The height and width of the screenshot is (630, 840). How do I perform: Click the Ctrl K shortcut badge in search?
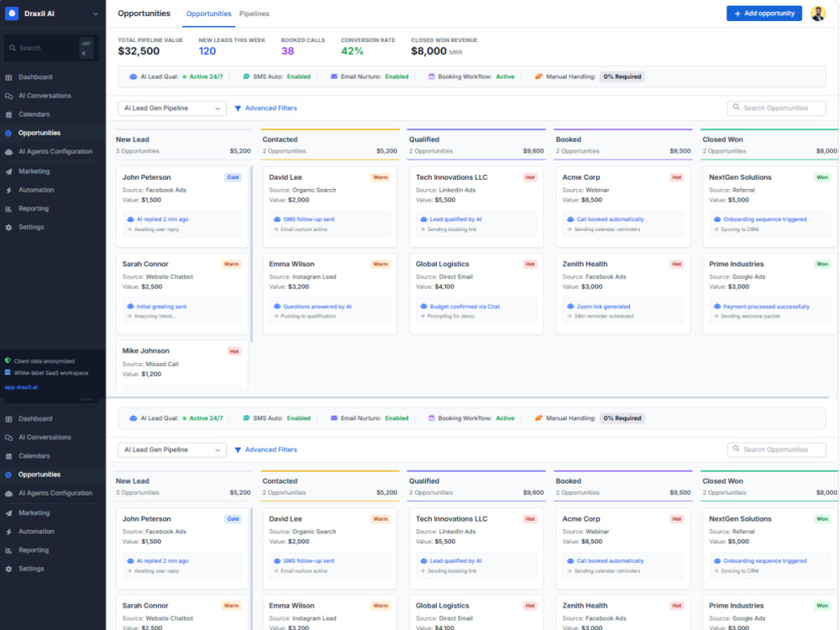86,48
